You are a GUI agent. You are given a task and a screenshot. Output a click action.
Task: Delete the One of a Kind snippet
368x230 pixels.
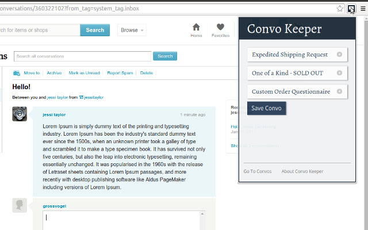(x=340, y=73)
